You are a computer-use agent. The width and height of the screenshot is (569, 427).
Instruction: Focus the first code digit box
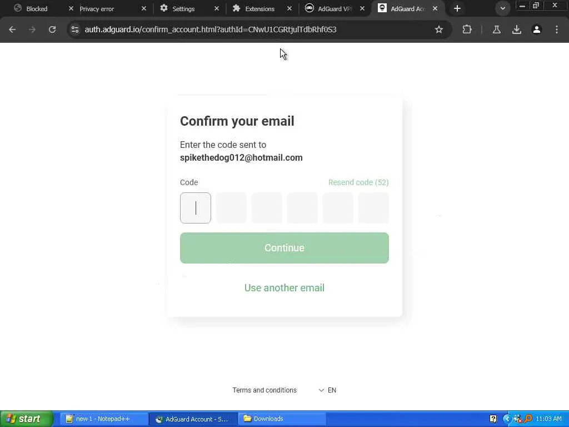[196, 208]
